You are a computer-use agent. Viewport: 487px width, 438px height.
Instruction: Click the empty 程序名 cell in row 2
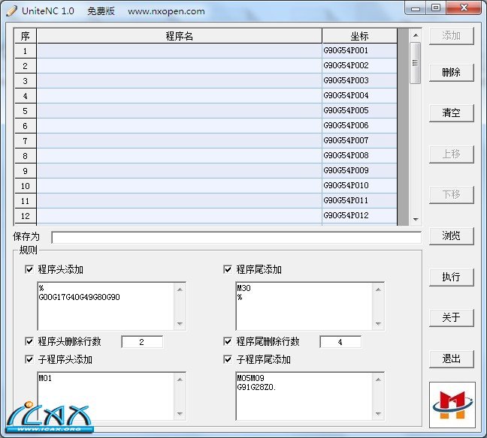coord(180,65)
